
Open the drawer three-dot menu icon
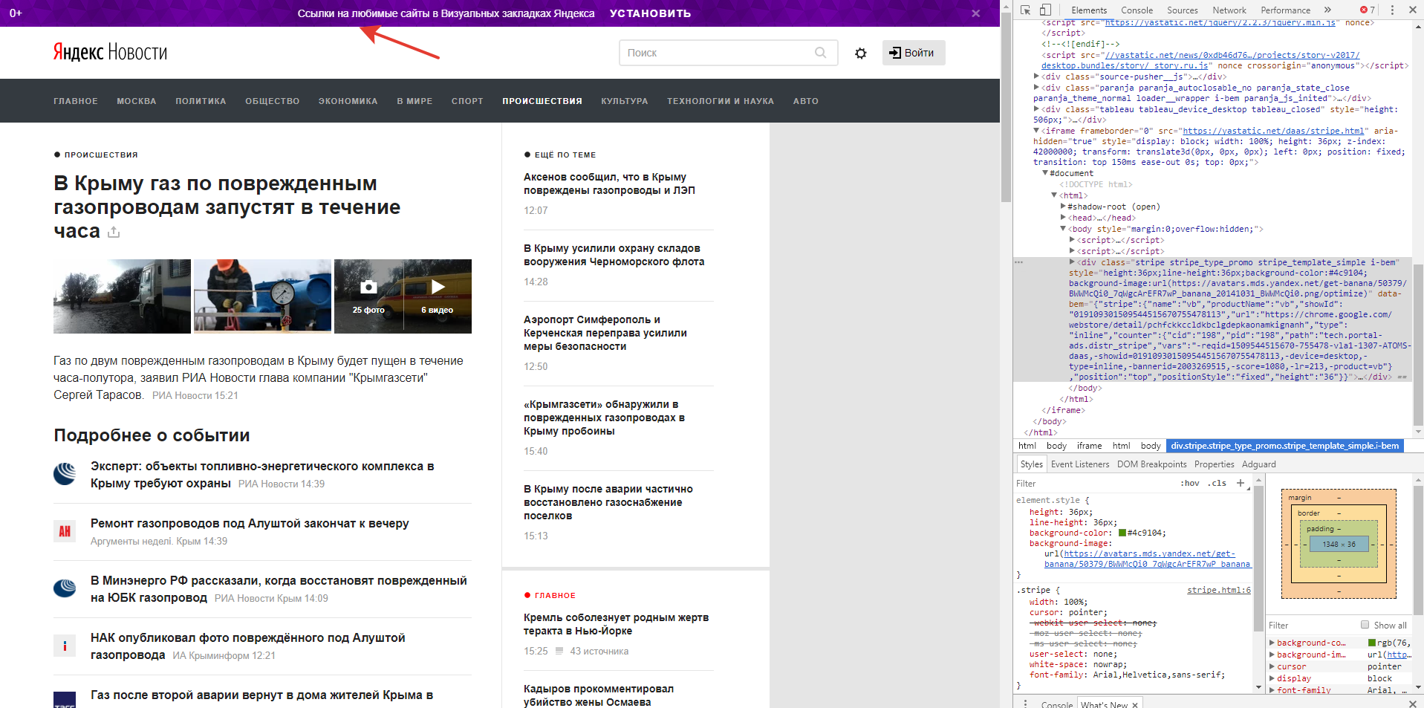(x=1026, y=703)
